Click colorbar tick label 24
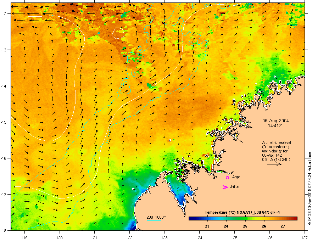The width and height of the screenshot is (312, 241). coord(226,226)
